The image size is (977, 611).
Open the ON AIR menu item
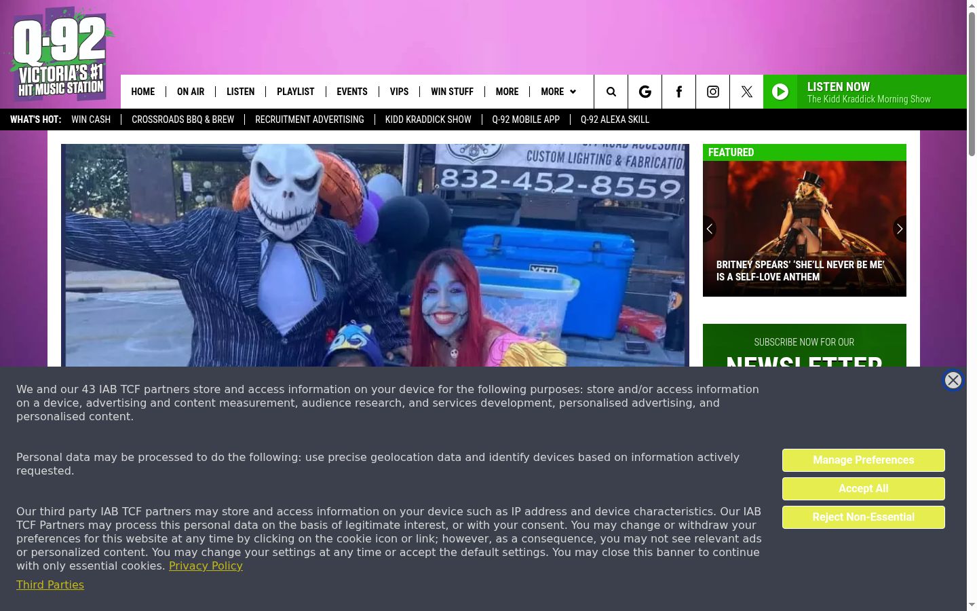point(191,92)
